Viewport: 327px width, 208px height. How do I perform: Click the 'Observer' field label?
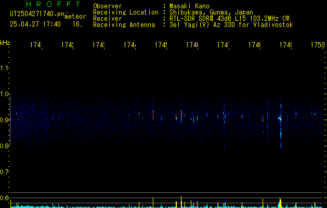click(108, 6)
